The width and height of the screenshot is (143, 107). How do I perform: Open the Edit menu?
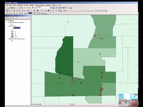(x=10, y=5)
